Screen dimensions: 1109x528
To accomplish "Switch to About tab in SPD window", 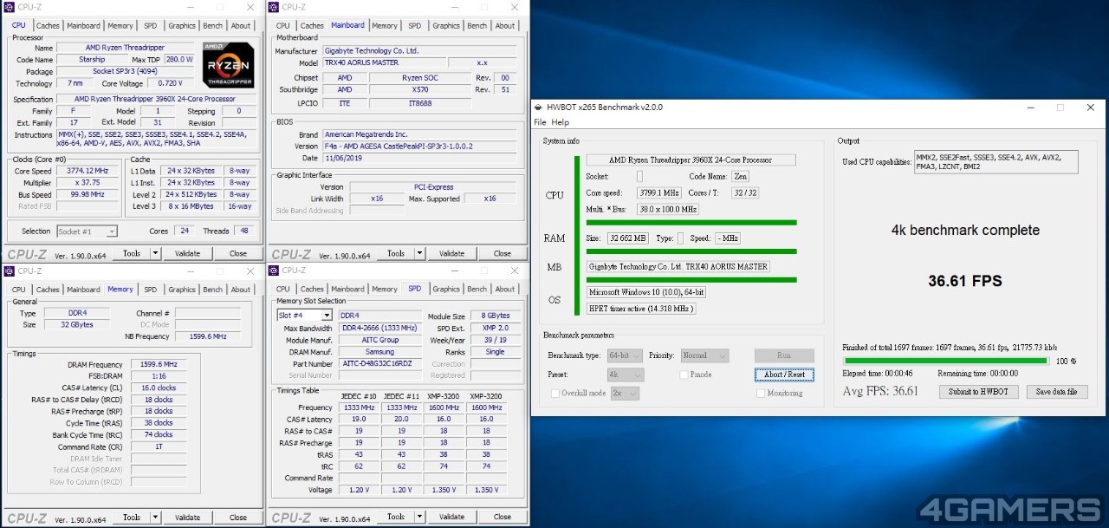I will pos(505,290).
